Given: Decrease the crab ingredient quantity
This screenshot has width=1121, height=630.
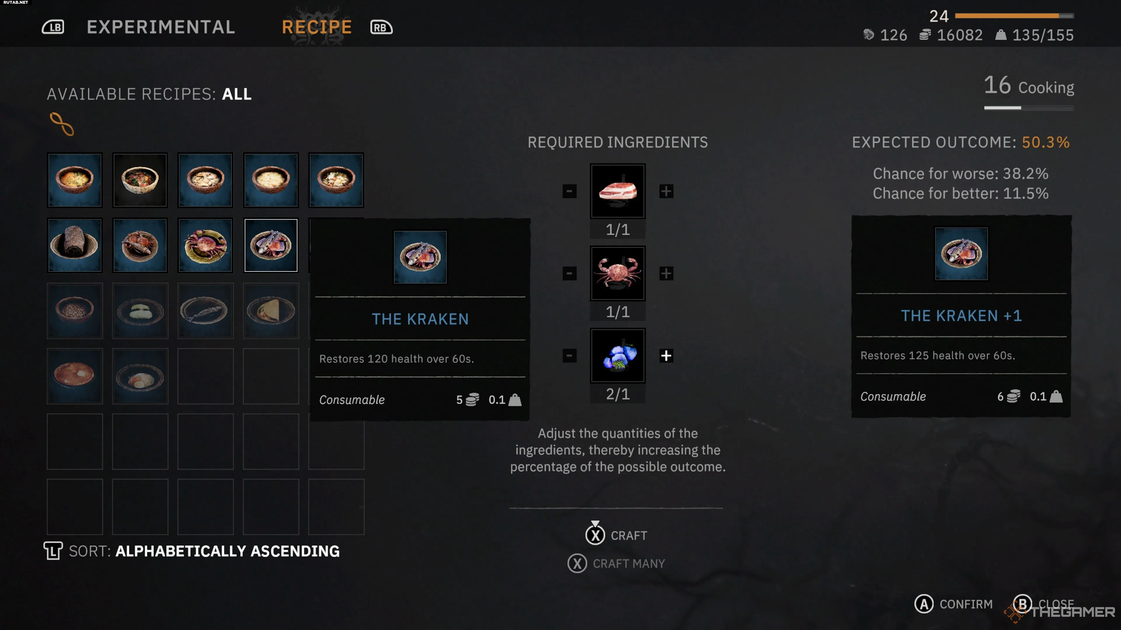Looking at the screenshot, I should point(569,274).
